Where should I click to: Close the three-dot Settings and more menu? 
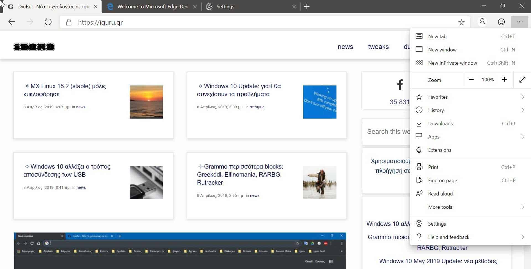coord(519,22)
